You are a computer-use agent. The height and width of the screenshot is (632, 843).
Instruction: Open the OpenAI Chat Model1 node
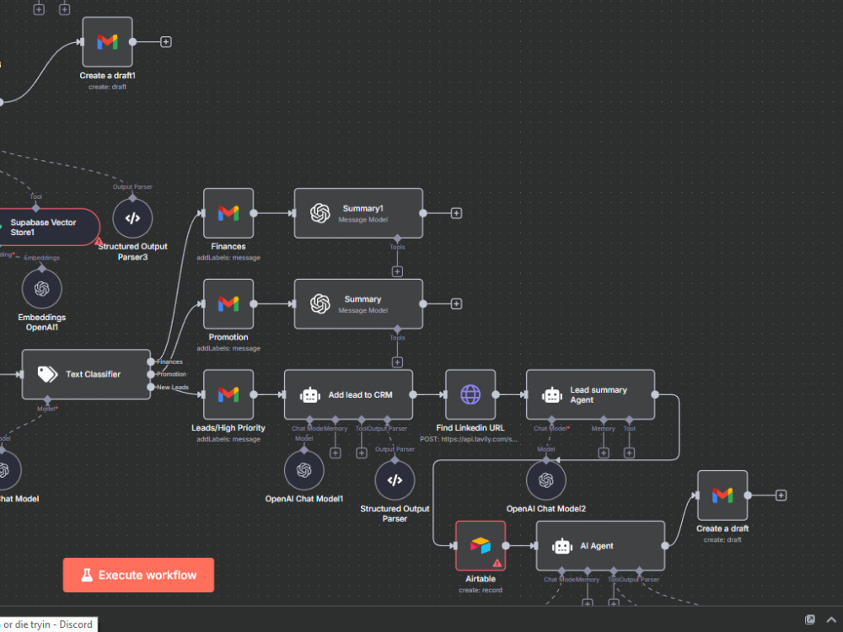(304, 470)
